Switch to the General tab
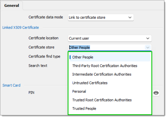The width and height of the screenshot is (167, 118). (12, 6)
